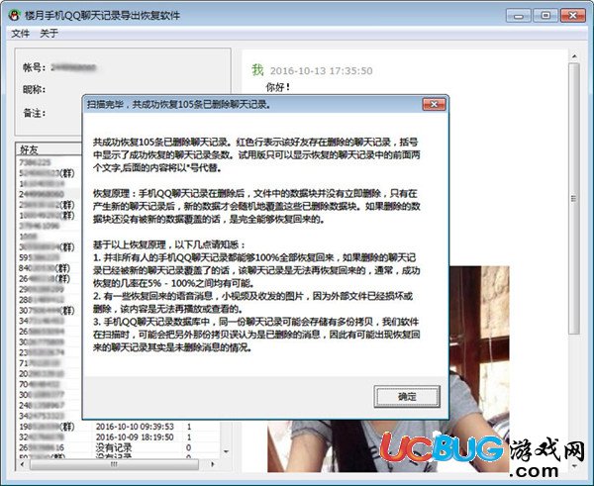Minimize the main application window
The height and width of the screenshot is (486, 594).
point(519,16)
